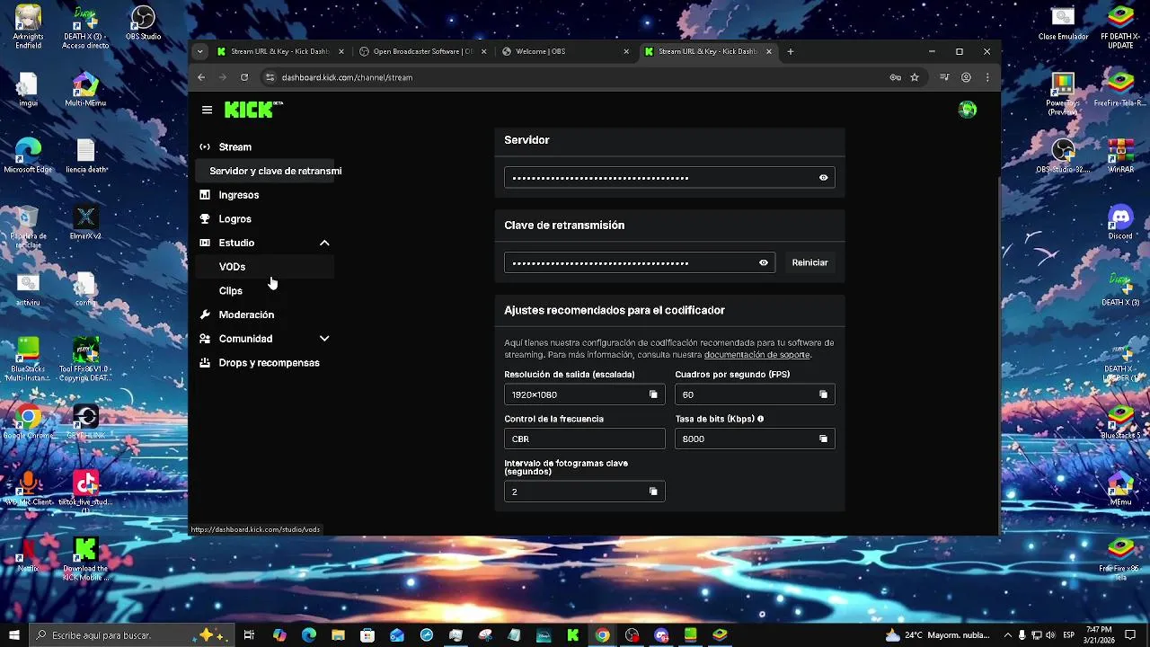Copy the keyframe interval value 2

653,492
